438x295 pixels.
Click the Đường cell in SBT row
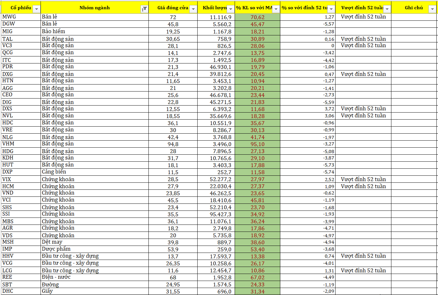pos(94,284)
